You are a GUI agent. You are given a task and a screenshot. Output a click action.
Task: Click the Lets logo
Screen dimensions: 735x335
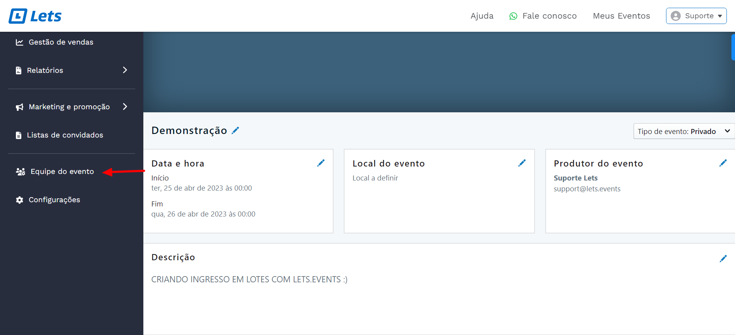pos(35,16)
